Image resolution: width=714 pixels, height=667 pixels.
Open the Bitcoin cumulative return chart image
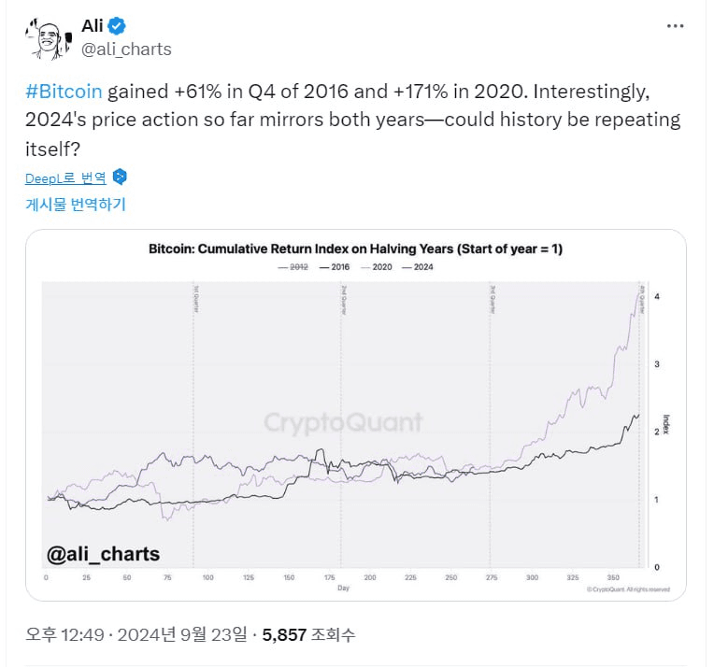coord(356,415)
